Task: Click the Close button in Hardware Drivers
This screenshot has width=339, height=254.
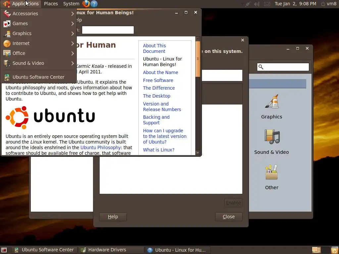Action: pos(229,217)
